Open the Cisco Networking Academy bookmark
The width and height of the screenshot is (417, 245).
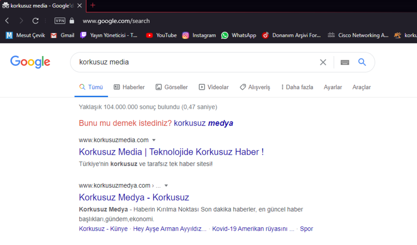[358, 35]
